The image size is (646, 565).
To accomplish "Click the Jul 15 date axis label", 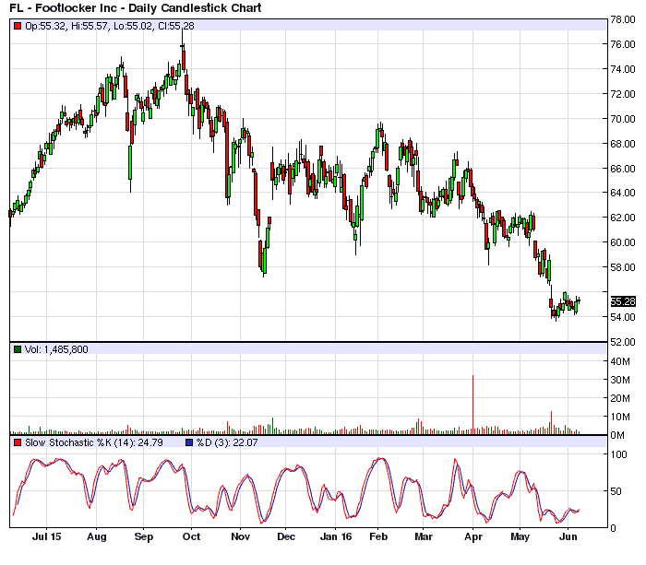I will click(x=46, y=536).
